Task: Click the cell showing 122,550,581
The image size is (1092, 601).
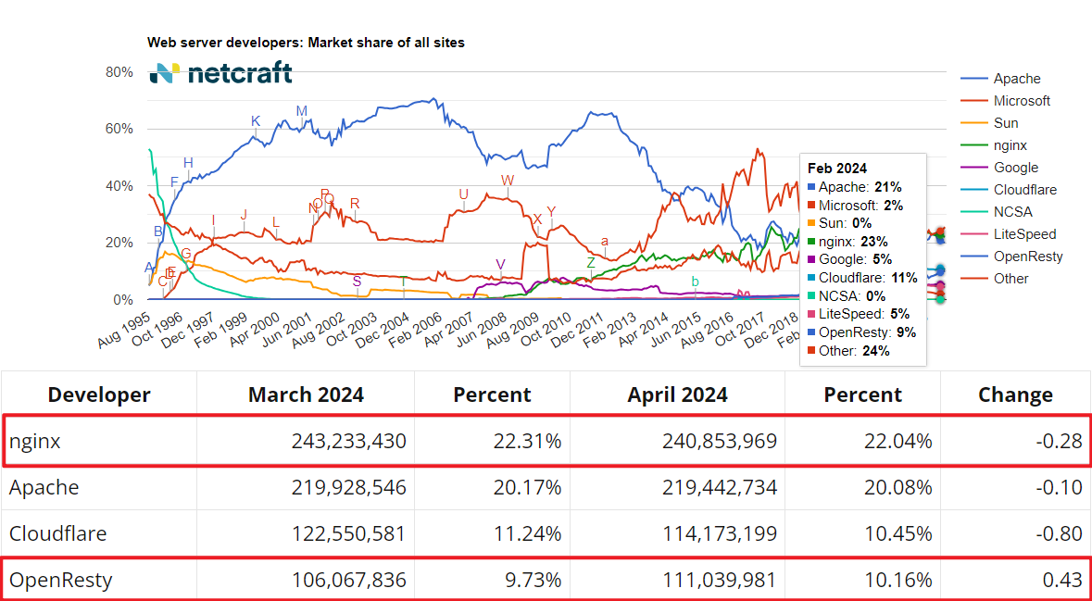Action: pyautogui.click(x=306, y=534)
